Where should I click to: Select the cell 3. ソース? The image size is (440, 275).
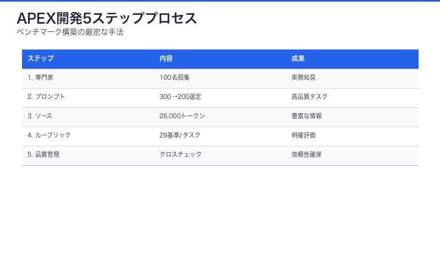[x=40, y=116]
